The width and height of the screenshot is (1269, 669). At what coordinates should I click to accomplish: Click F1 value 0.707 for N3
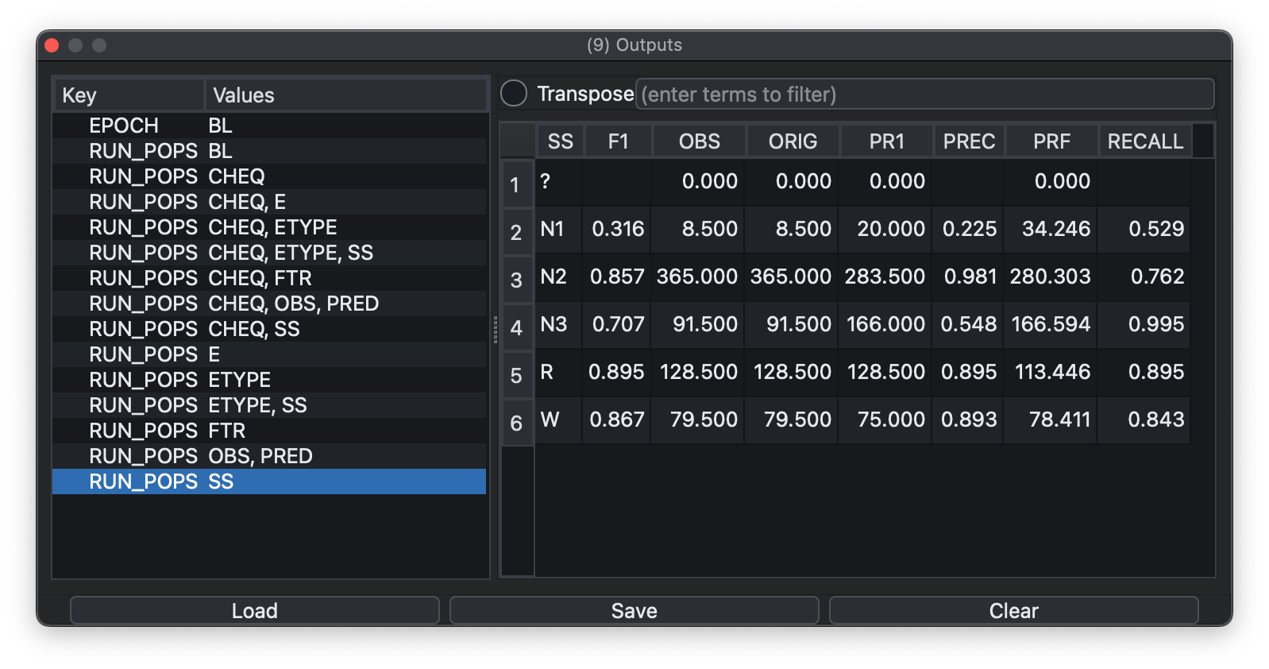coord(617,325)
